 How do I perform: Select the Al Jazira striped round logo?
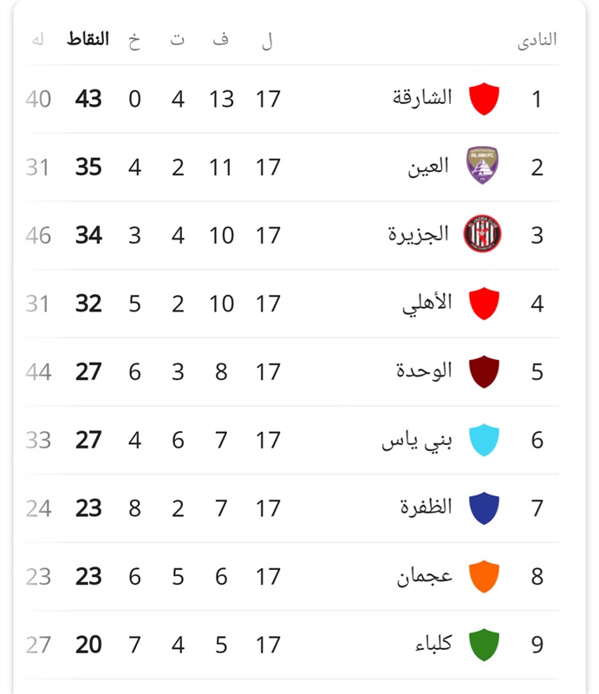482,233
